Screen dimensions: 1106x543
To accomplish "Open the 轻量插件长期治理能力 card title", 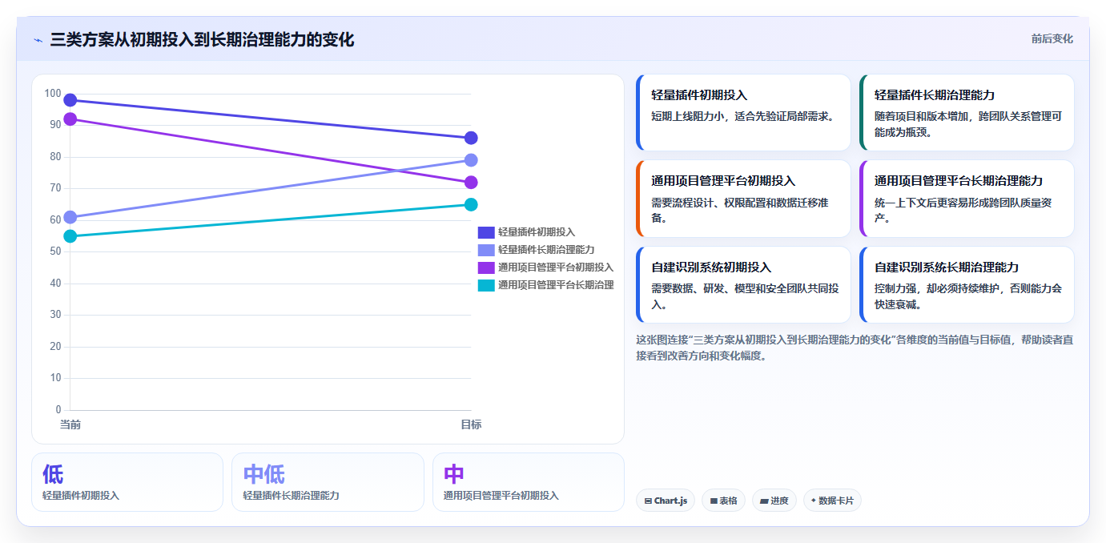I will pyautogui.click(x=935, y=95).
